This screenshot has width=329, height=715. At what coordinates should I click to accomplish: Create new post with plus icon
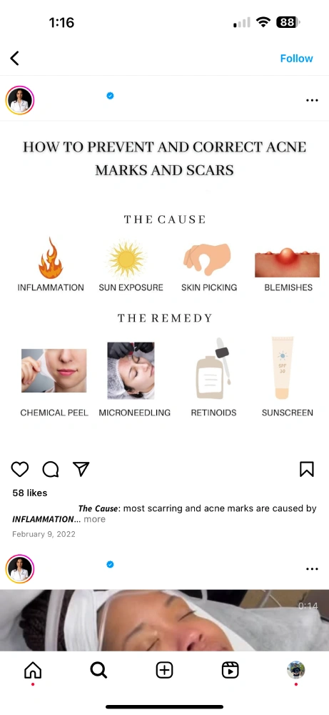point(164,670)
